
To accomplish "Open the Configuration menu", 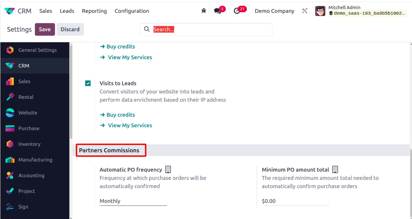I will [x=132, y=11].
